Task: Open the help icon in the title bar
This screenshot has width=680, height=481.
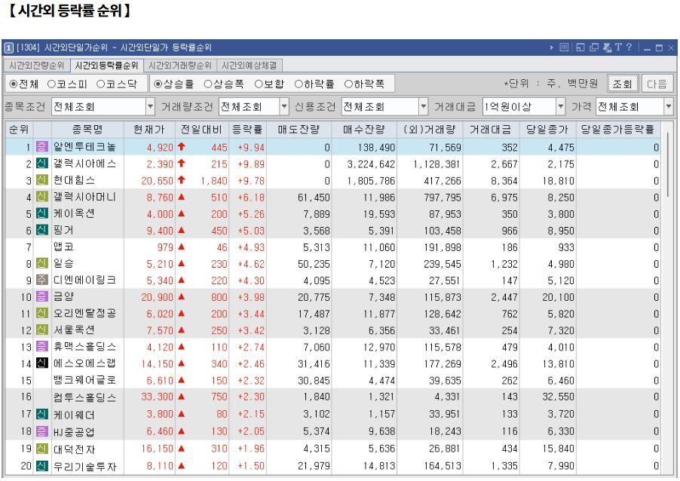Action: (629, 47)
